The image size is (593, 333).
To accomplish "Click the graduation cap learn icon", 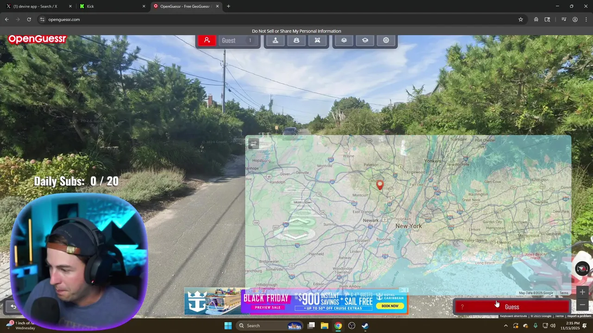I will coord(365,40).
